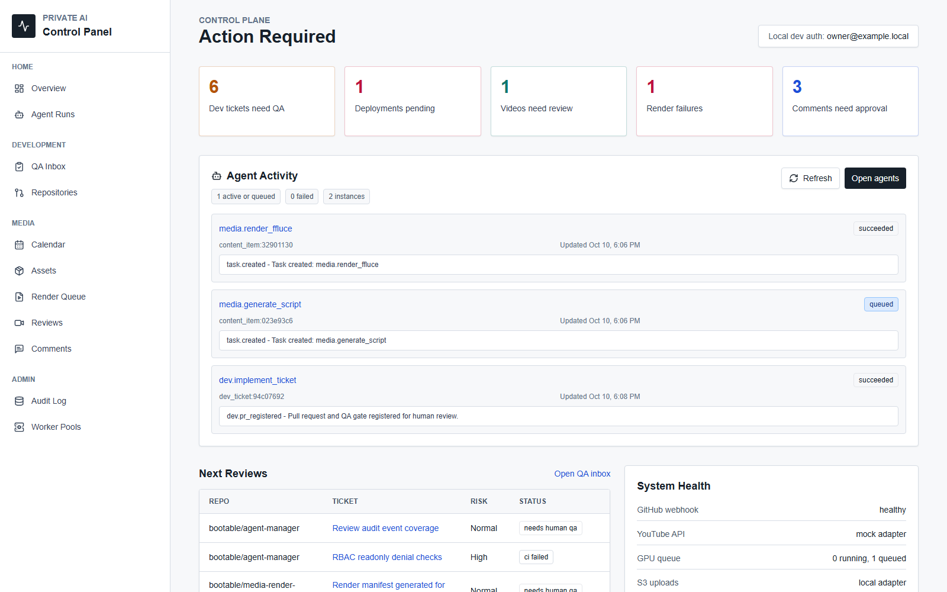Open the Comments need approval card

point(851,101)
